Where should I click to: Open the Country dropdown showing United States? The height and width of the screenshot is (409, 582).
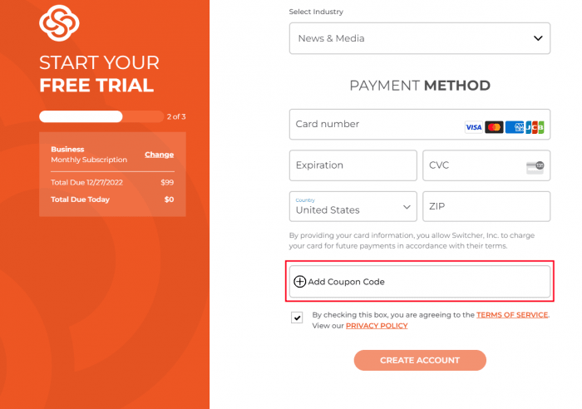[353, 206]
